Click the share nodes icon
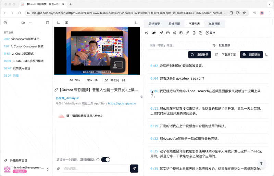274x176 pixels. [174, 33]
